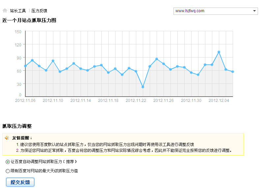Click the 150 value on y-axis
260x188 pixels.
[18, 32]
